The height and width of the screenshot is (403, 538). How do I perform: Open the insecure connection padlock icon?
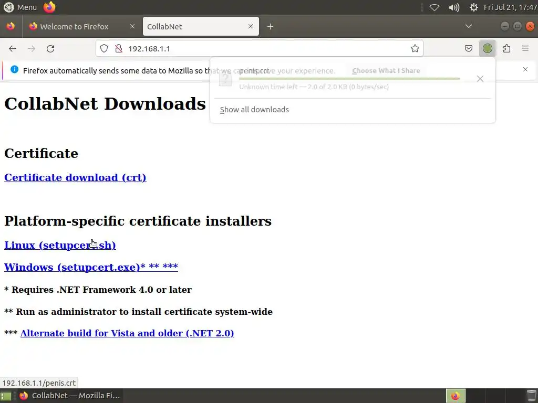119,49
